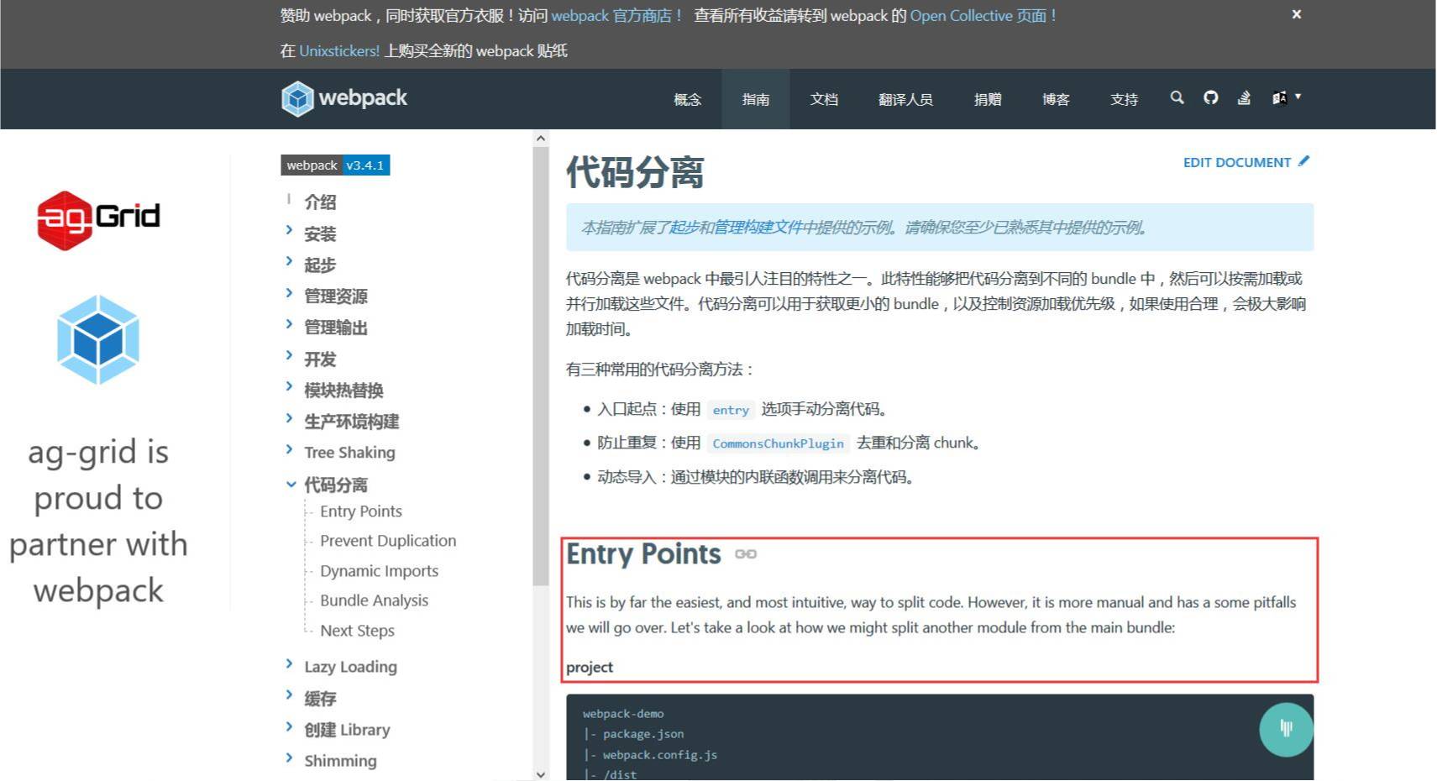Click the teal floating chat button
The image size is (1437, 781).
[x=1286, y=729]
